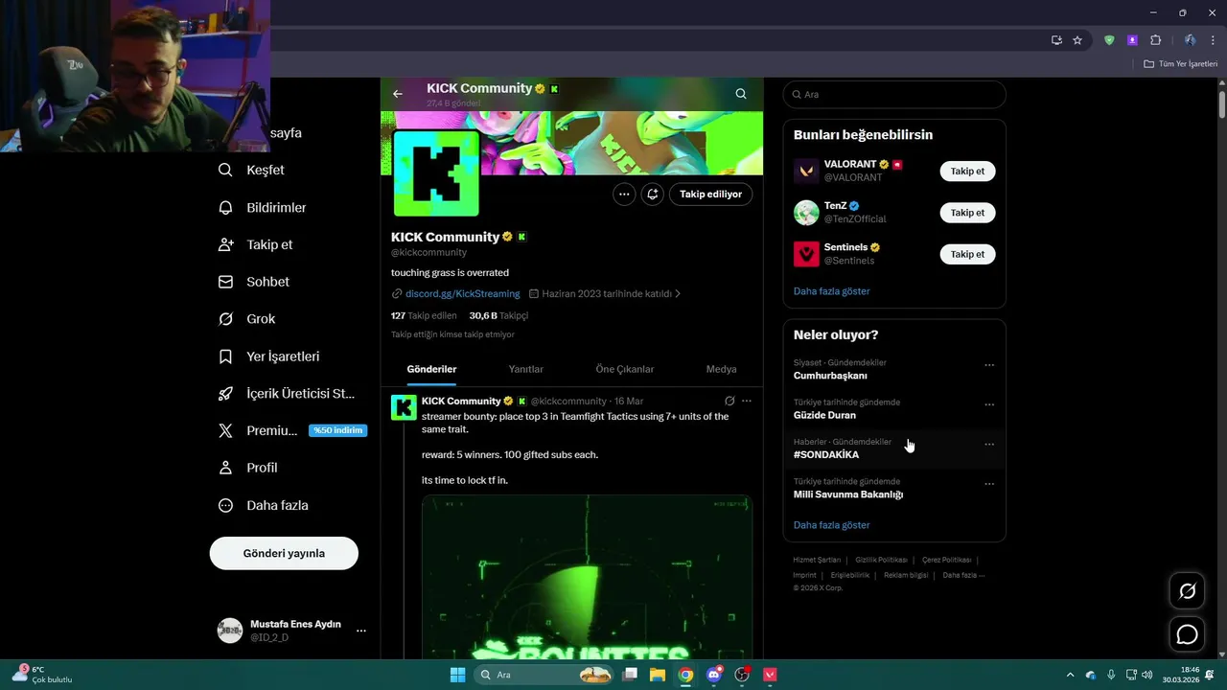The image size is (1227, 690).
Task: Switch to Öne Çıkanlar tab
Action: point(625,369)
